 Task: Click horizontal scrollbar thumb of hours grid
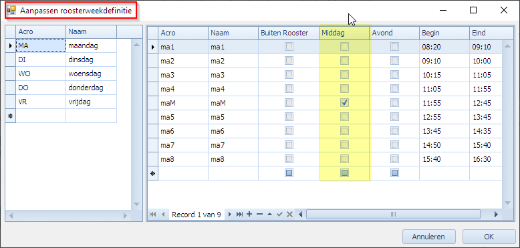coord(393,215)
